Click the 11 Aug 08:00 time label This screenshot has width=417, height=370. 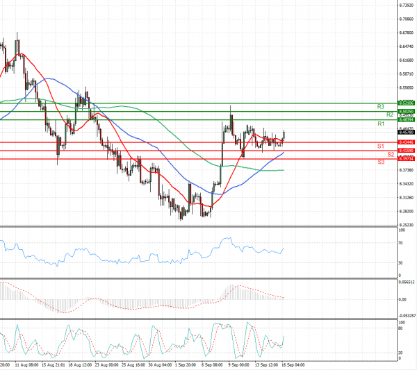(26, 365)
